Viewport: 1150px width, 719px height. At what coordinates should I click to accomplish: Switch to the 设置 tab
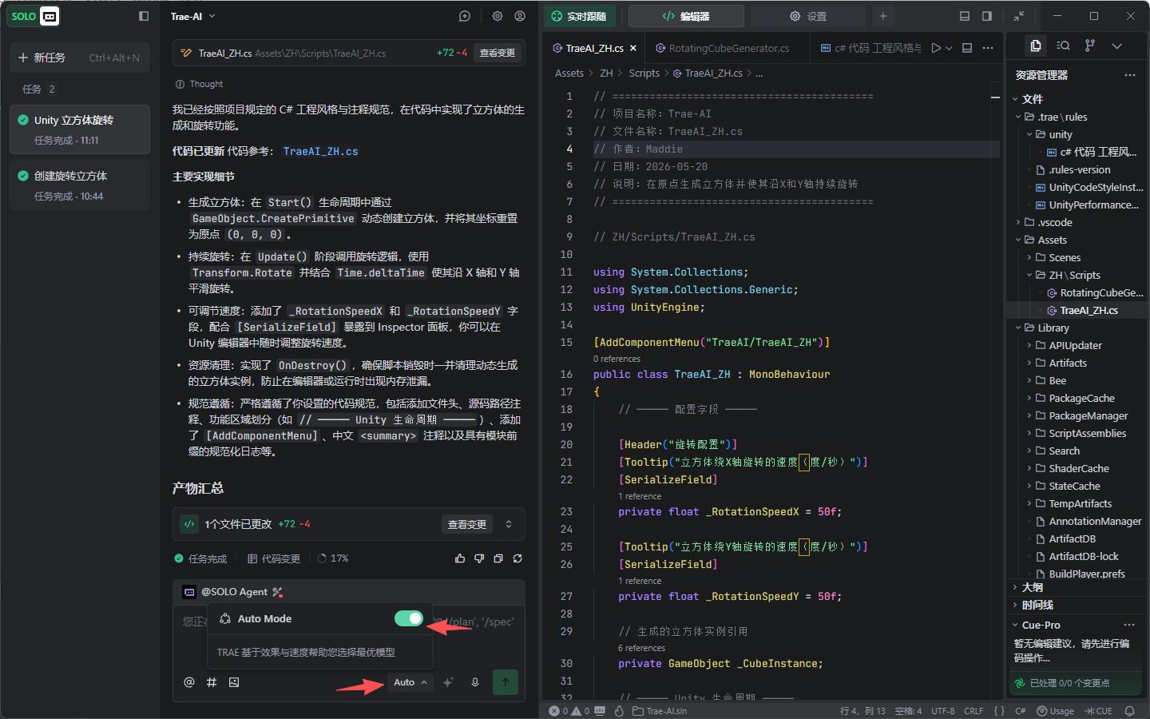tap(807, 16)
